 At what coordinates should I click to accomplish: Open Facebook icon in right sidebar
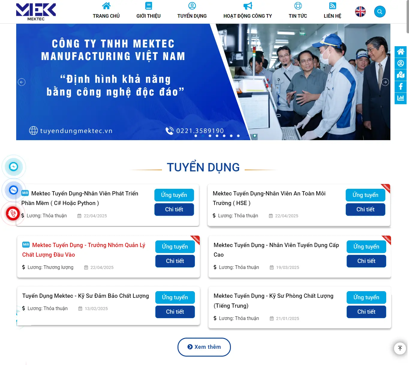point(401,87)
